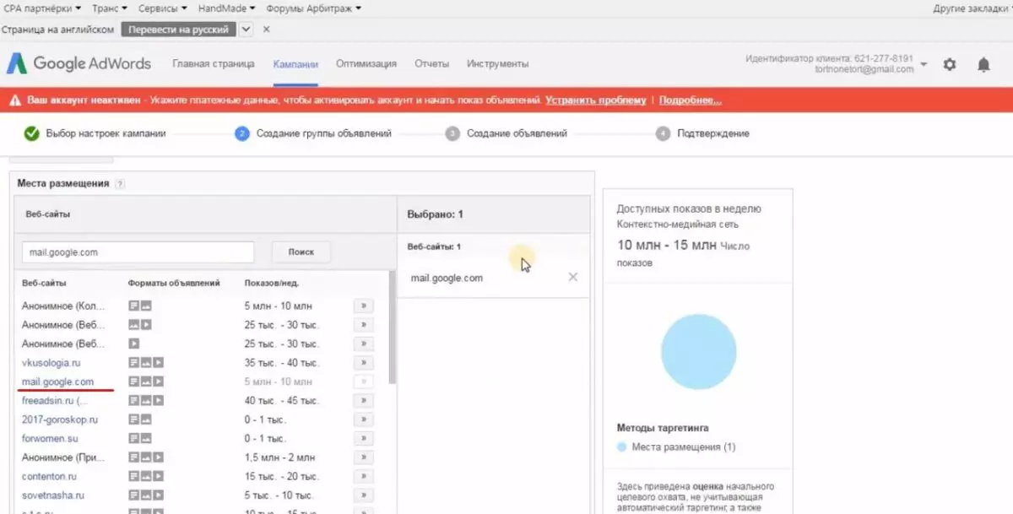Screen dimensions: 1013x514
Task: Open the Отчеты tab
Action: (x=432, y=63)
